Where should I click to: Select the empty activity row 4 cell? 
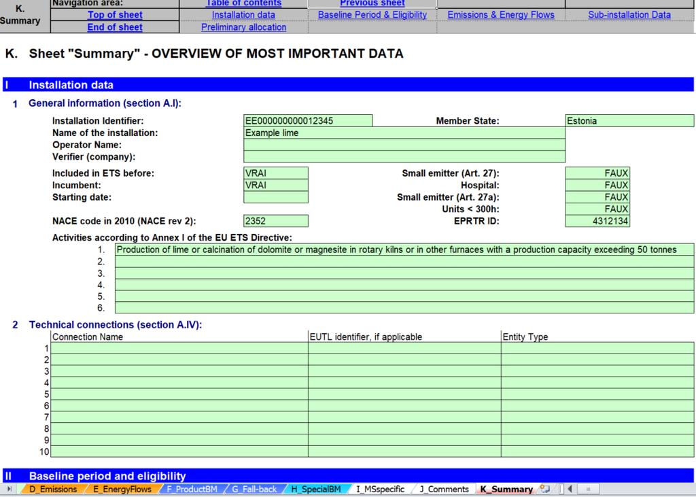pos(404,285)
